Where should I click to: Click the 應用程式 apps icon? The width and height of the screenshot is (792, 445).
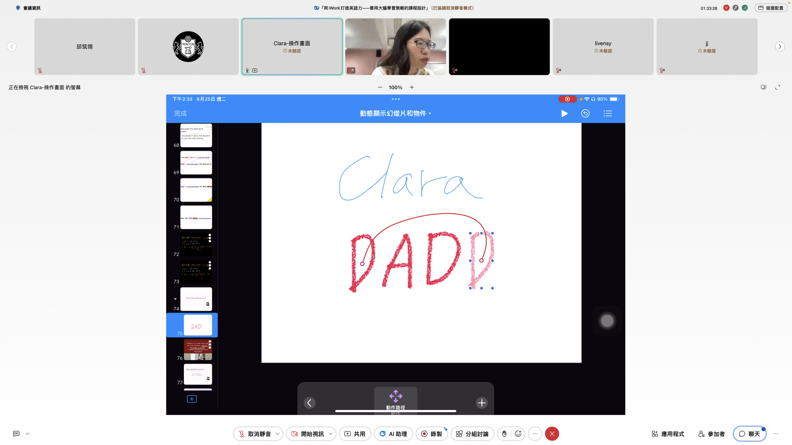click(668, 434)
